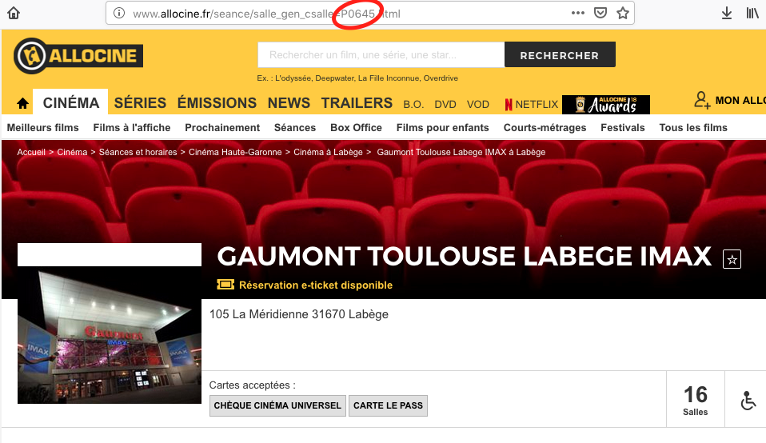Open the browser library icon

[x=752, y=13]
